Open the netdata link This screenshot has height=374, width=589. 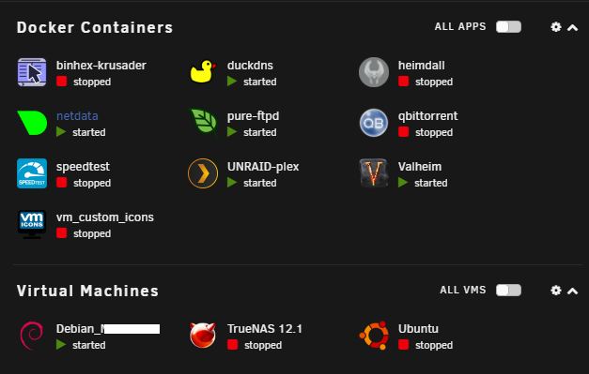pyautogui.click(x=77, y=116)
